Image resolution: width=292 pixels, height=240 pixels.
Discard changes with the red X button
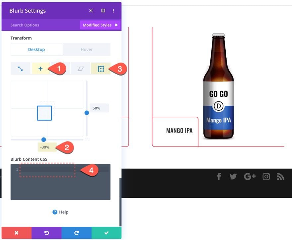pyautogui.click(x=16, y=233)
